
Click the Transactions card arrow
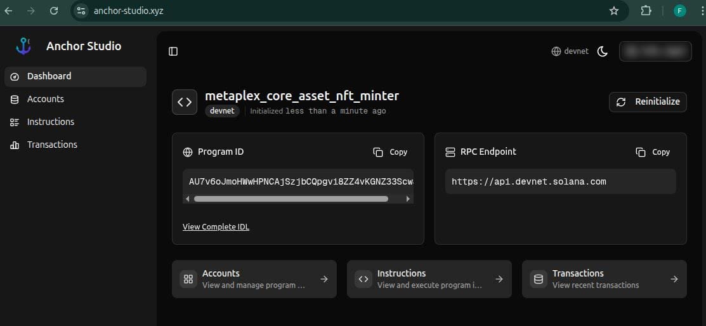pos(674,279)
